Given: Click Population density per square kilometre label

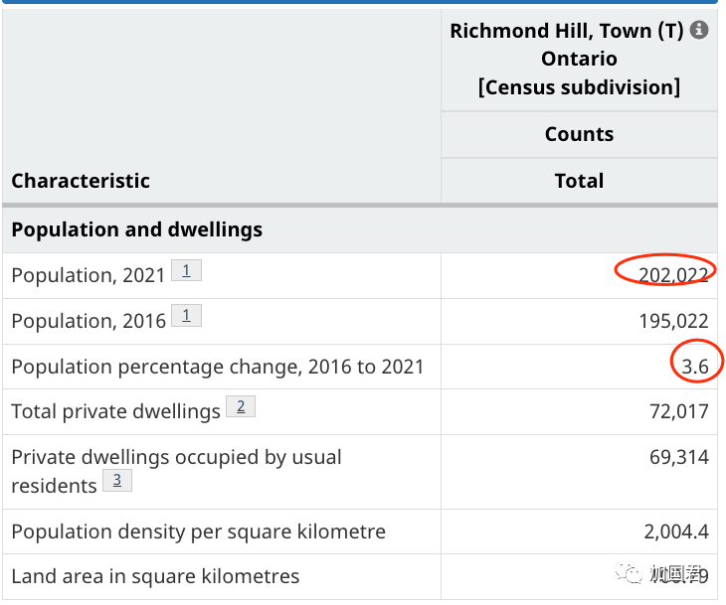Looking at the screenshot, I should click(198, 531).
